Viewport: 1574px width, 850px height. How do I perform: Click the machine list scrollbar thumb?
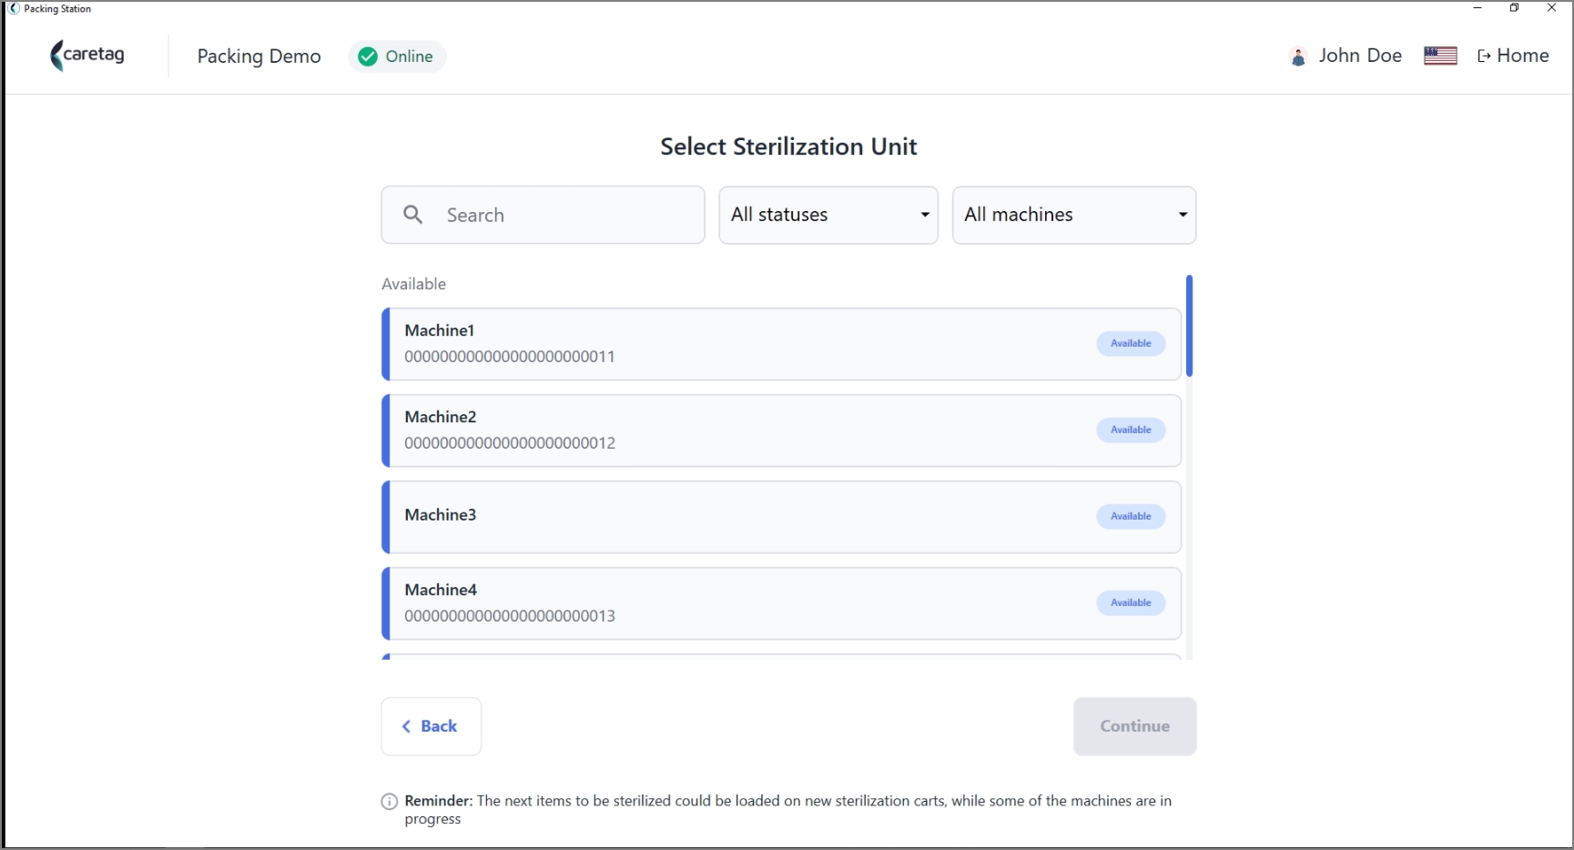point(1189,326)
